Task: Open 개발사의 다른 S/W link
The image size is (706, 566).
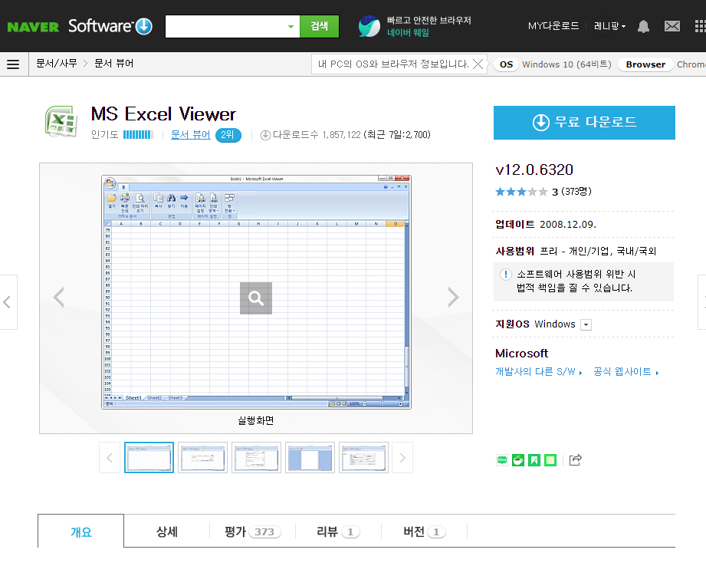Action: point(538,372)
